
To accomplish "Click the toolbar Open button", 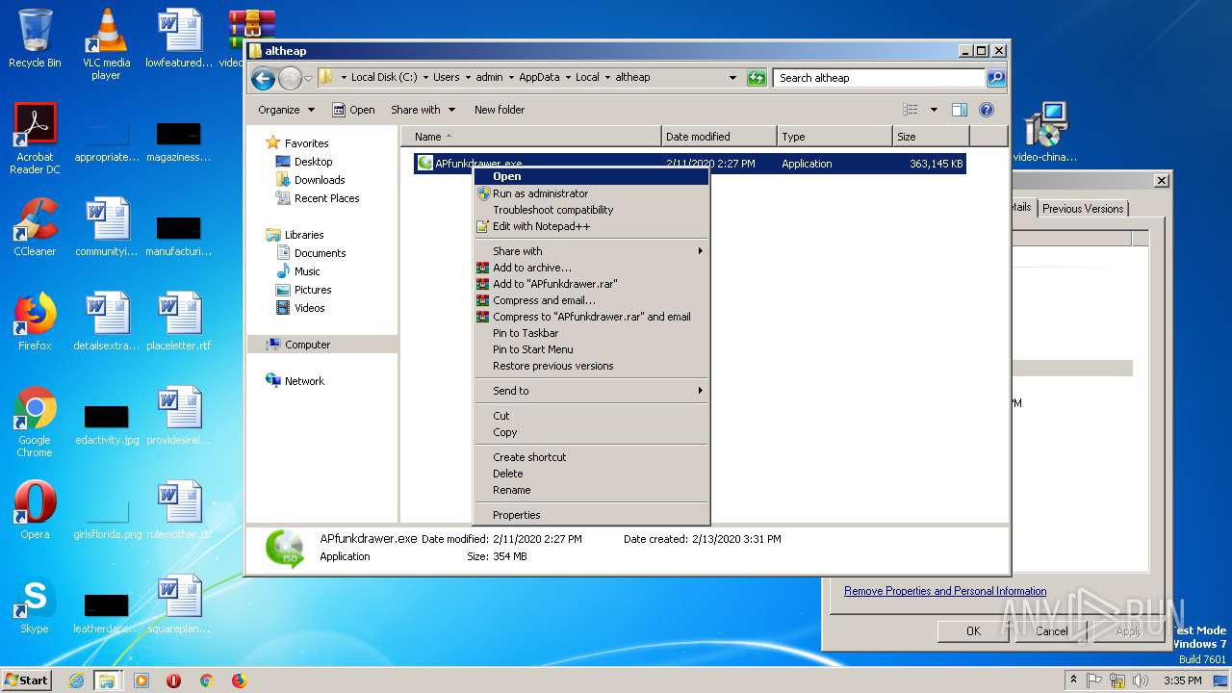I will 353,110.
